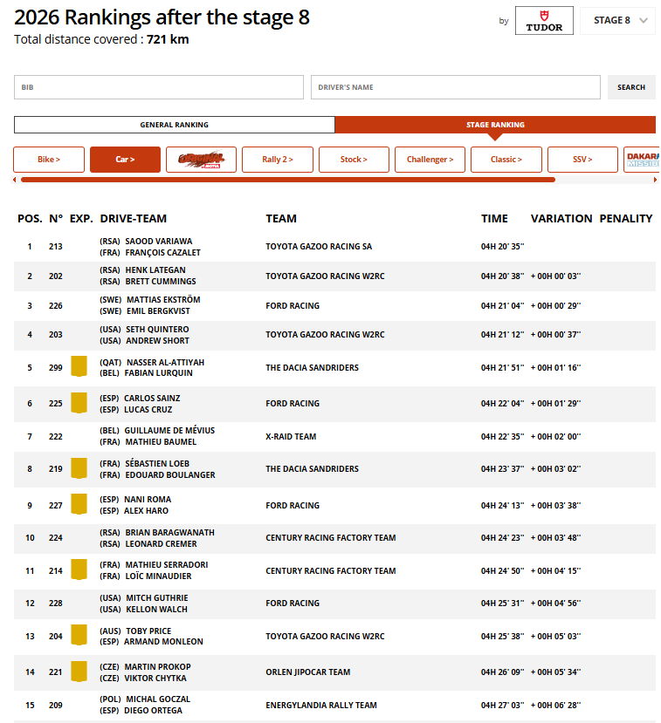Click Energylandia Rally Team
The height and width of the screenshot is (723, 661).
321,705
